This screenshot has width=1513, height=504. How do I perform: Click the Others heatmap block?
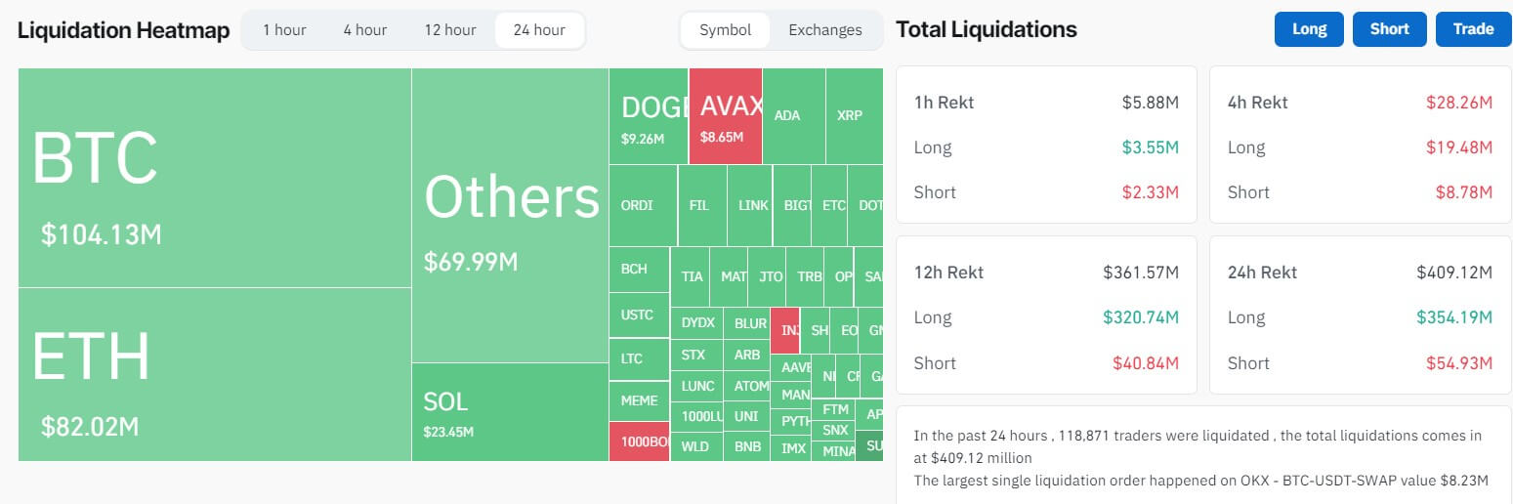click(x=510, y=215)
